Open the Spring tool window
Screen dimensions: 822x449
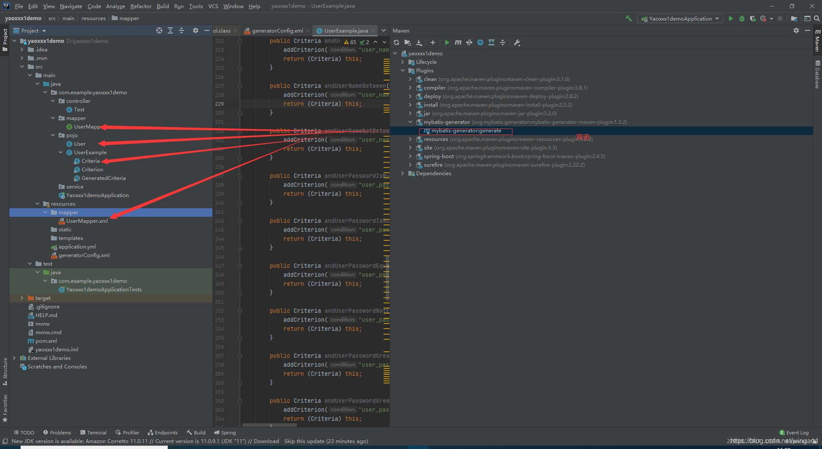[x=225, y=433]
